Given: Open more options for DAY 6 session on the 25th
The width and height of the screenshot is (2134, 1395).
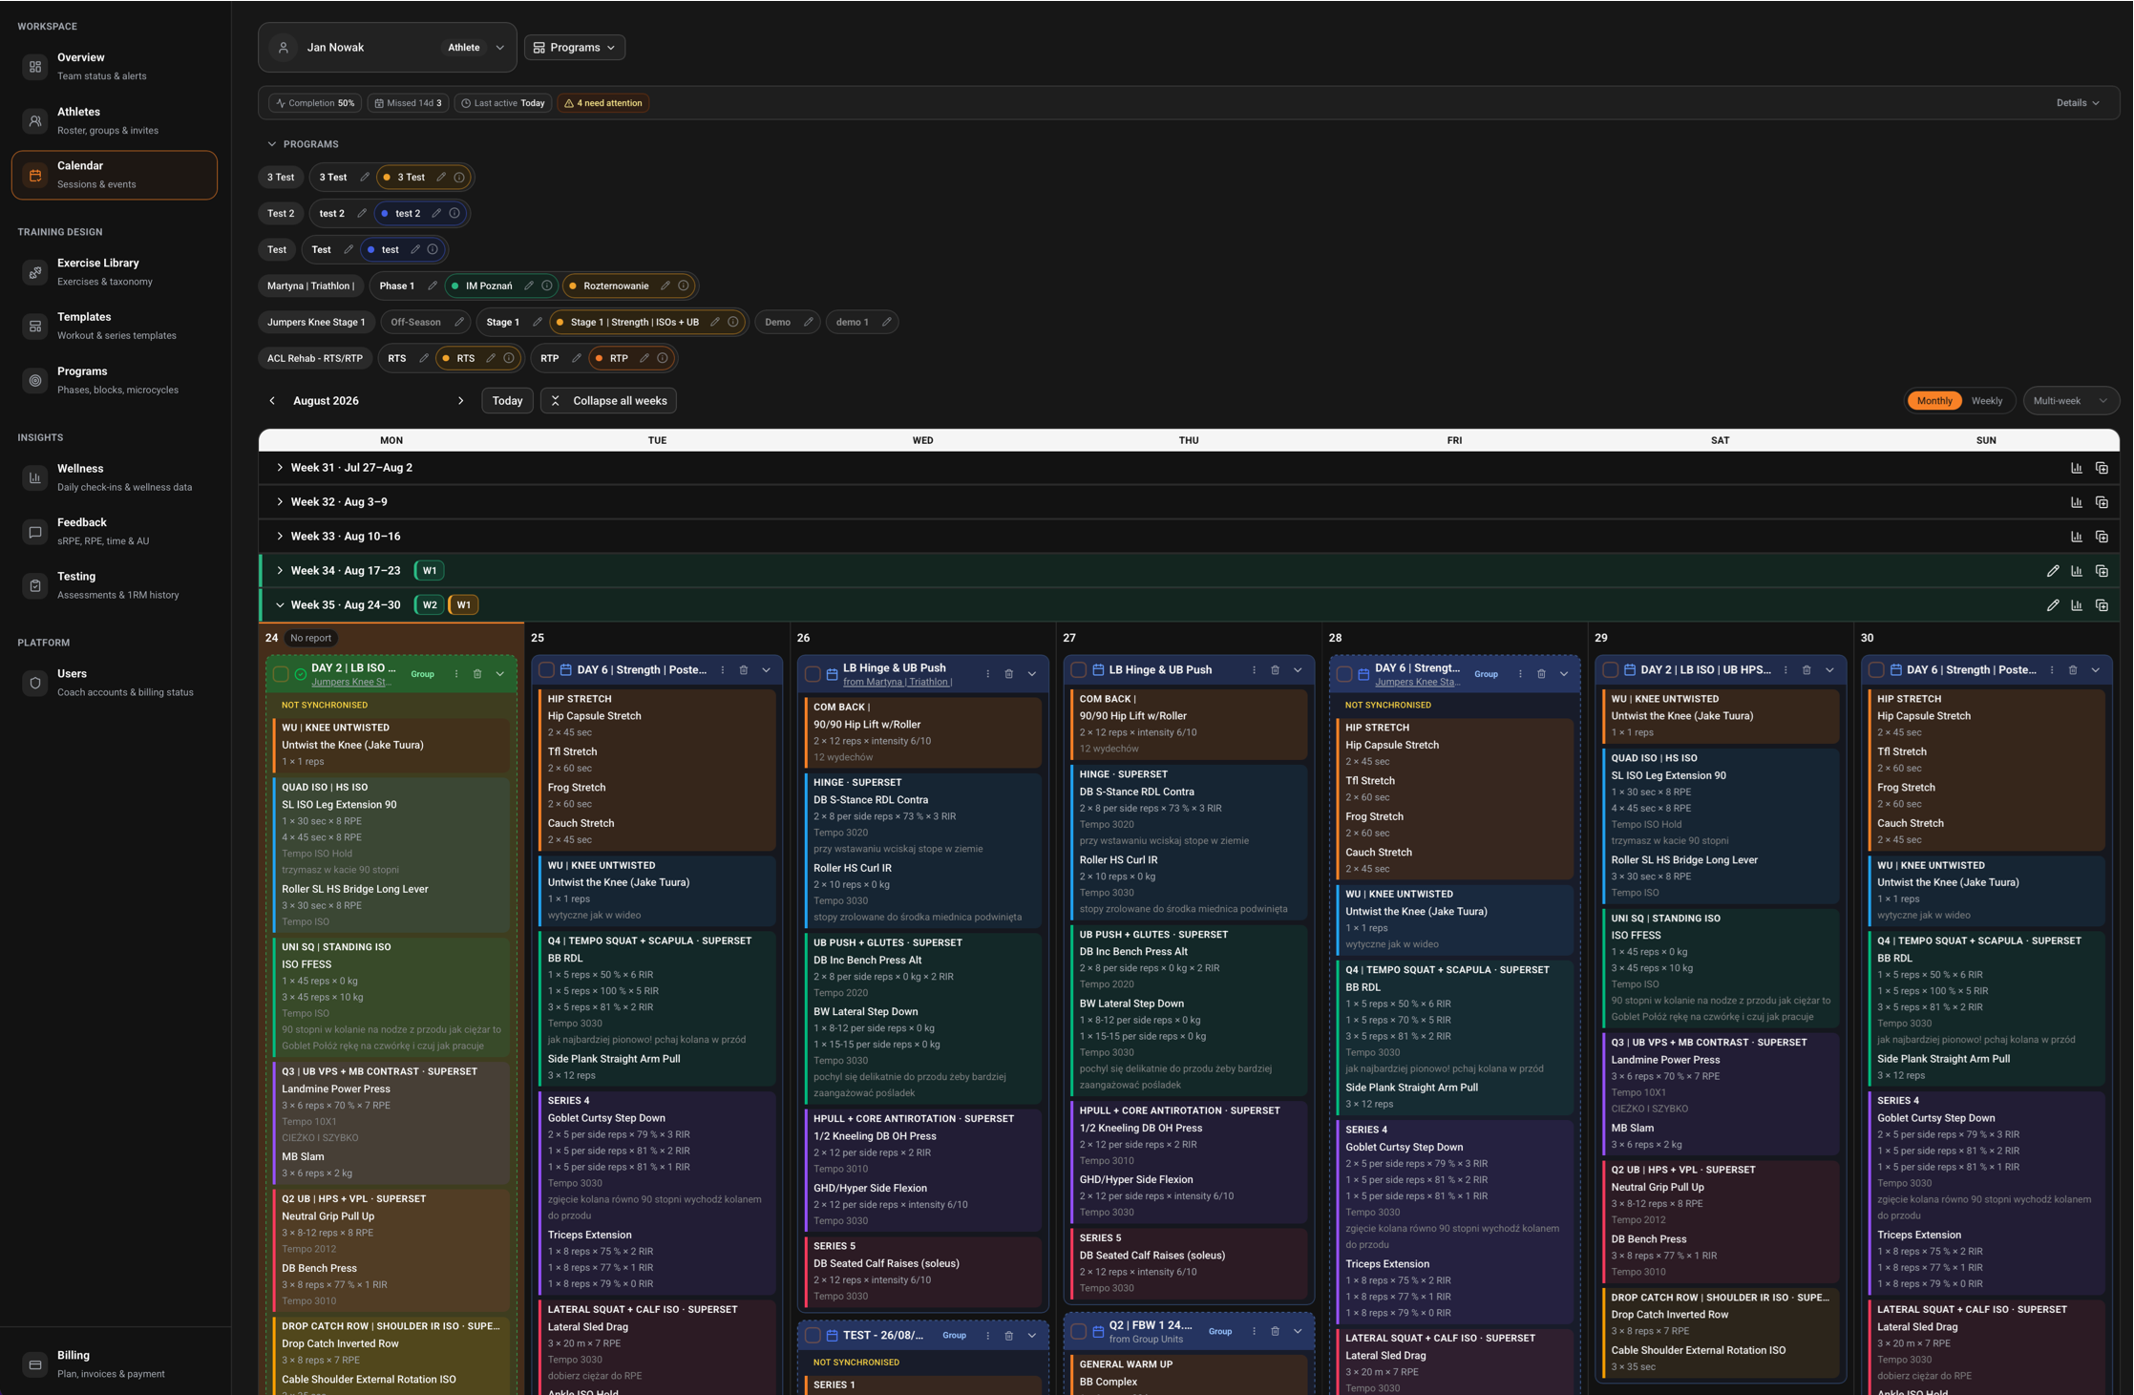Looking at the screenshot, I should pos(723,670).
